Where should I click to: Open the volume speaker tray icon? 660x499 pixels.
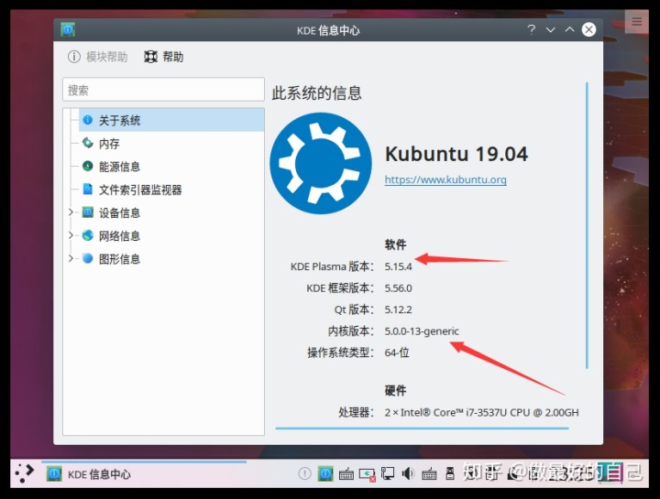(408, 473)
